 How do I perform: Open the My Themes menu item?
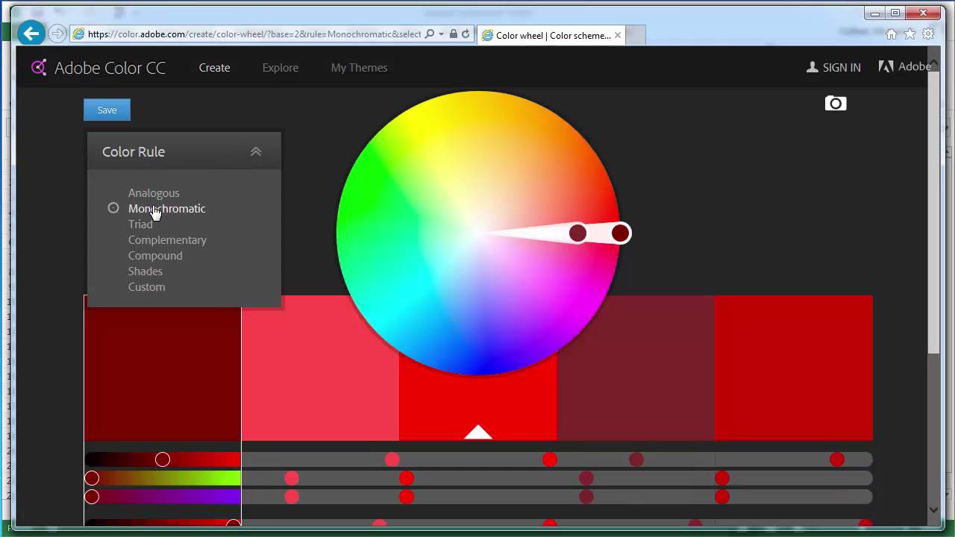tap(359, 67)
